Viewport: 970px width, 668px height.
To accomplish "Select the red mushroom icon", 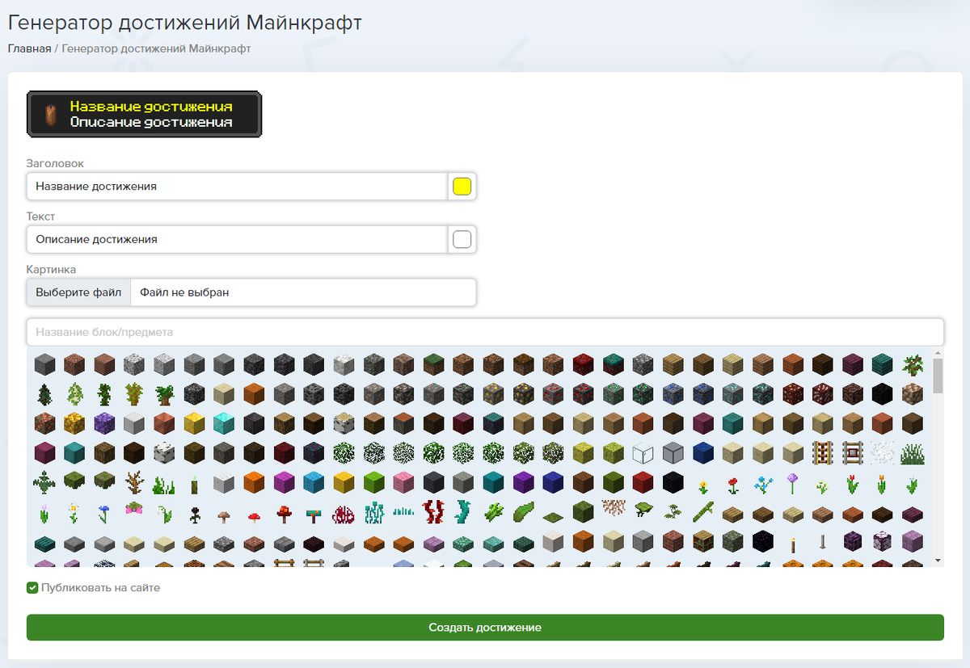I will [254, 516].
